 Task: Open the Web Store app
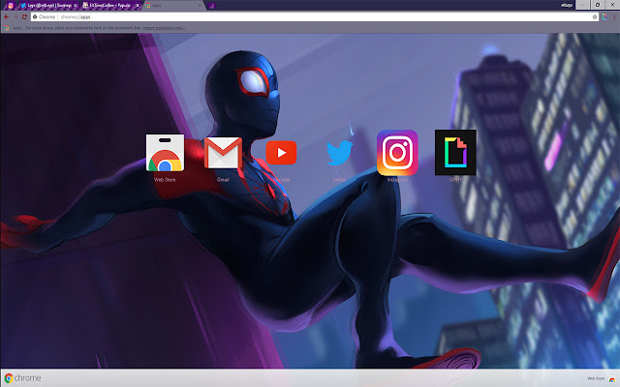(165, 153)
